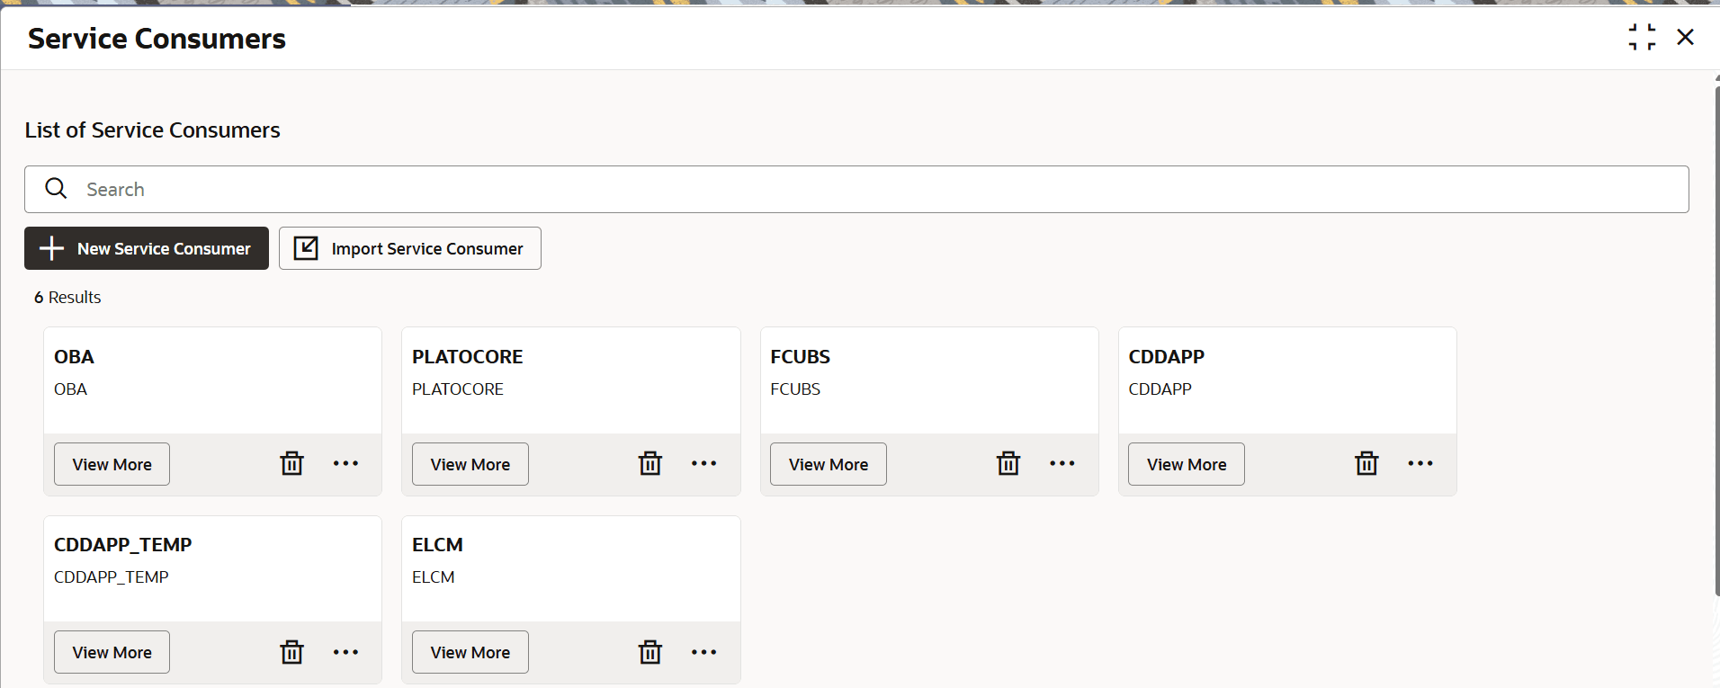Image resolution: width=1720 pixels, height=688 pixels.
Task: Delete the FCUBS service consumer
Action: pyautogui.click(x=1008, y=463)
